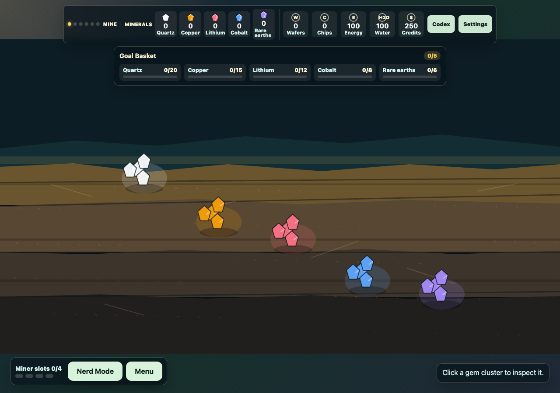Click the Wafers W resource icon

click(x=296, y=17)
